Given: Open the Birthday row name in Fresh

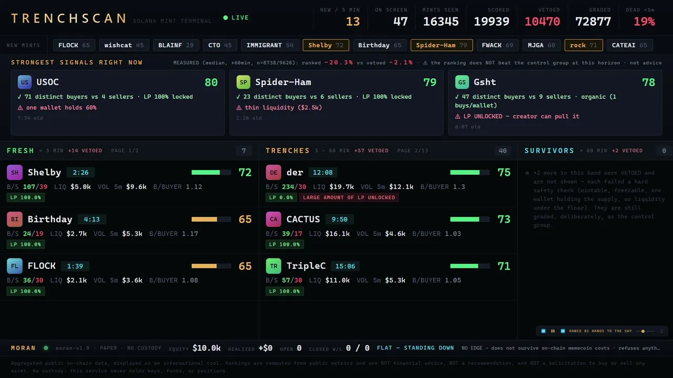Looking at the screenshot, I should tap(50, 219).
